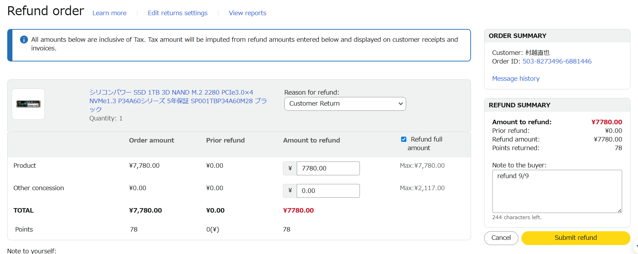Click the yen symbol beside Product amount

[290, 168]
